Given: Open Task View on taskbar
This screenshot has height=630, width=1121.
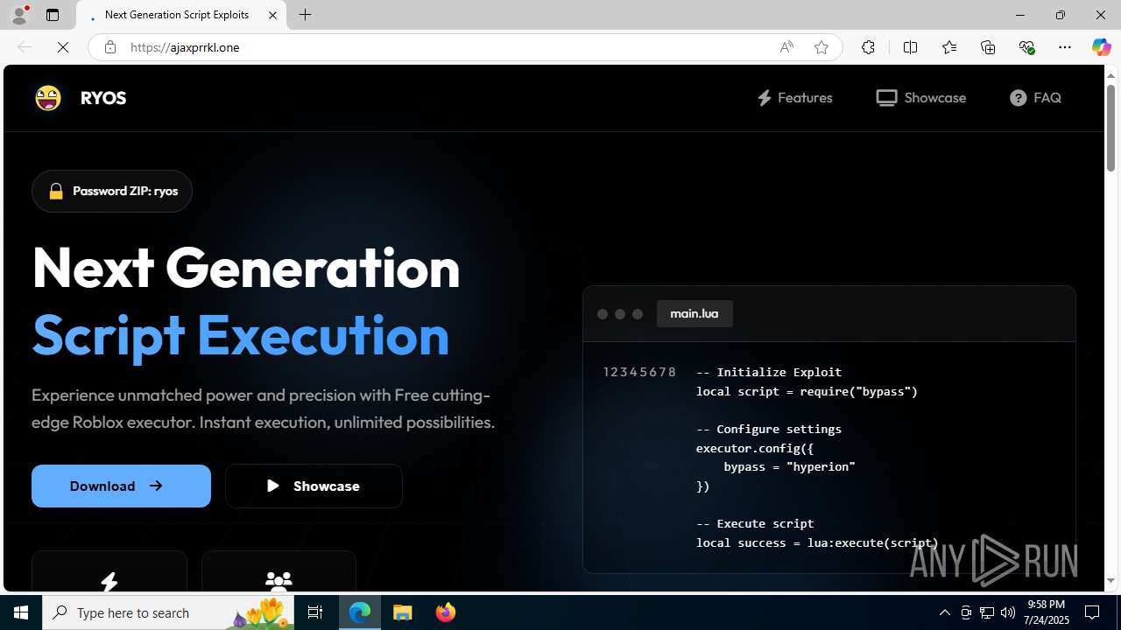Looking at the screenshot, I should click(315, 612).
